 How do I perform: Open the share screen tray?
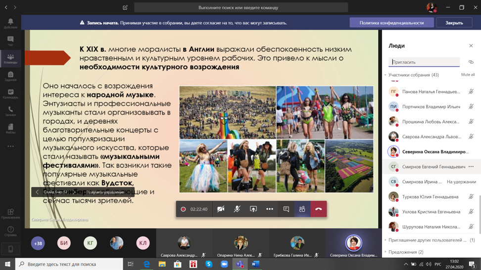pyautogui.click(x=253, y=209)
